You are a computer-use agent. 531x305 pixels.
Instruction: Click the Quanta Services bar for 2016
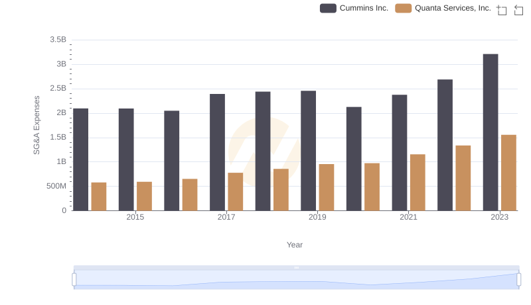(190, 195)
